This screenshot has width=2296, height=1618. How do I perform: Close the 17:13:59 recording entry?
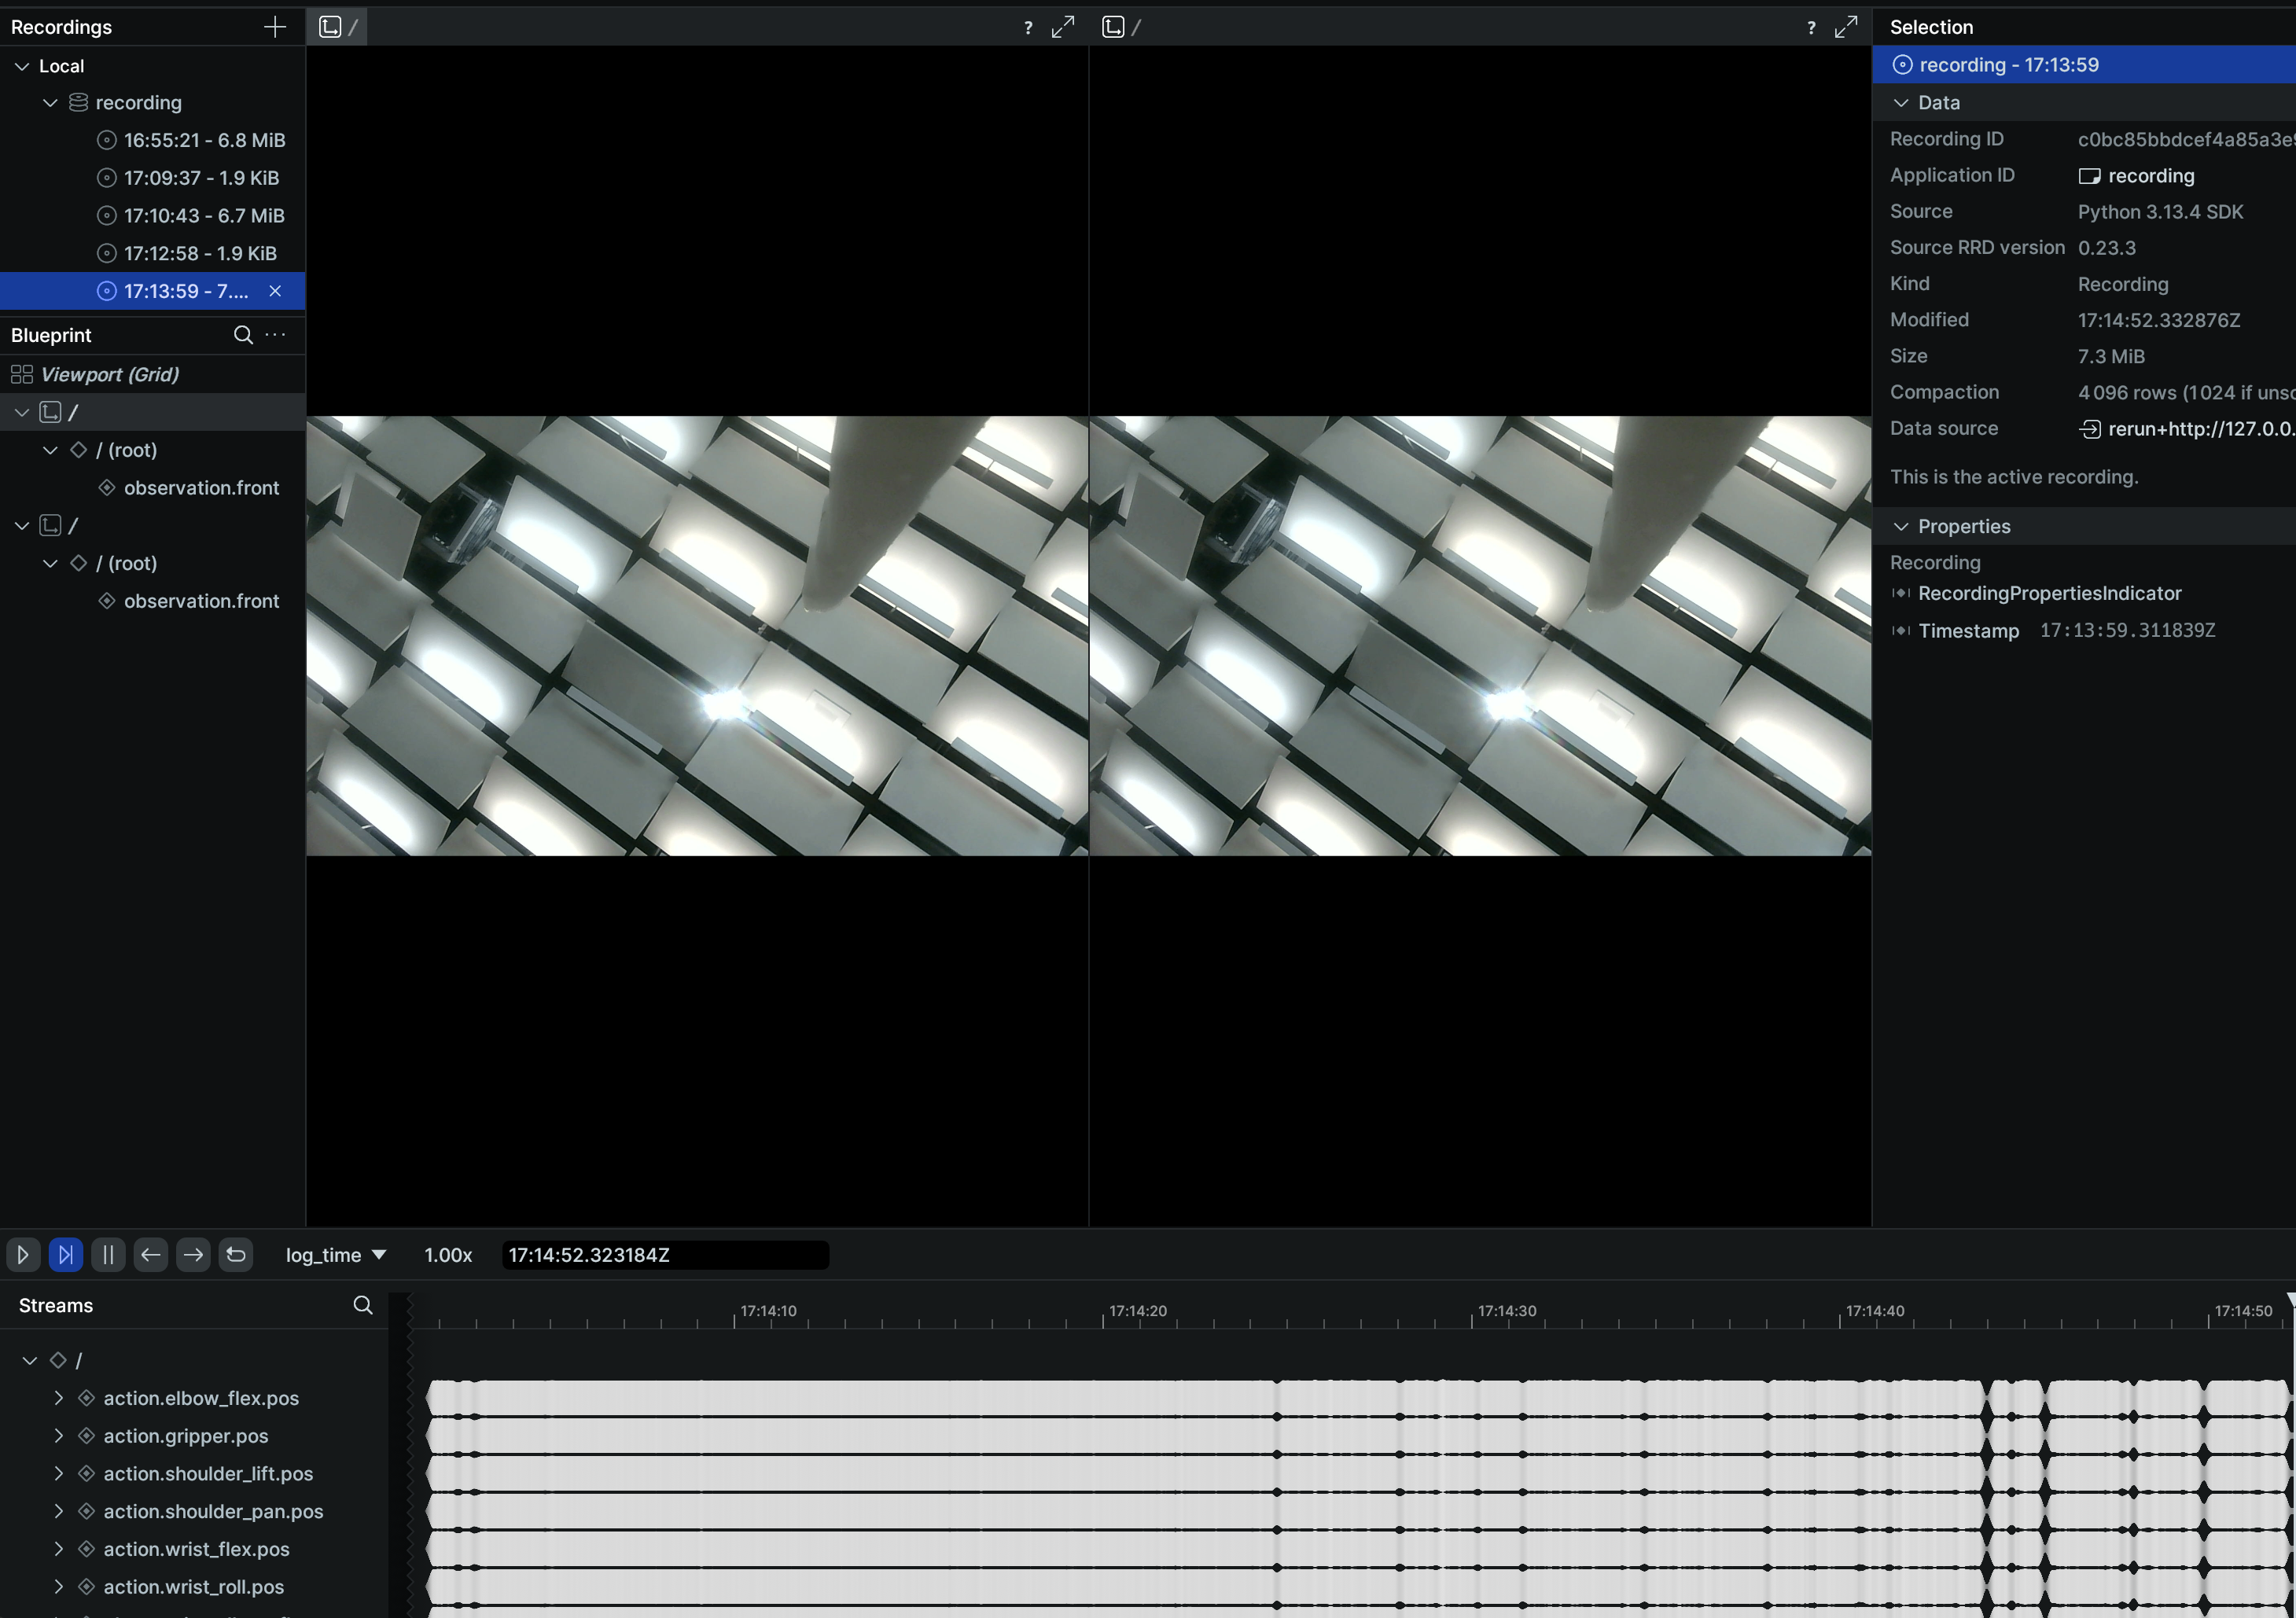(x=275, y=291)
